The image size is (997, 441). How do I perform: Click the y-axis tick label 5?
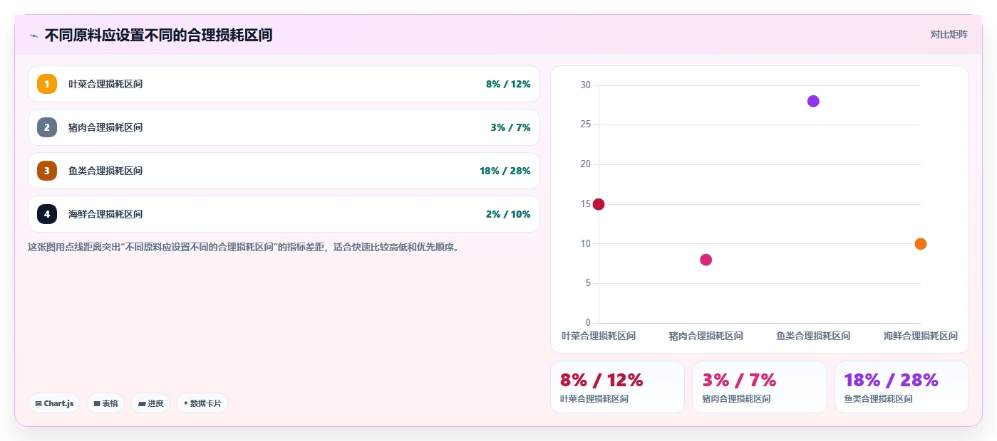[x=588, y=283]
